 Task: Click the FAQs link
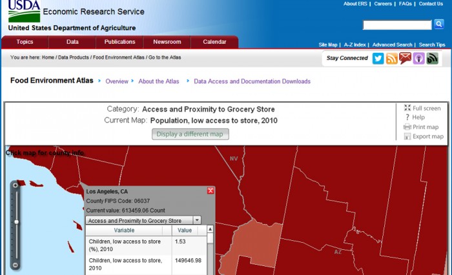406,4
